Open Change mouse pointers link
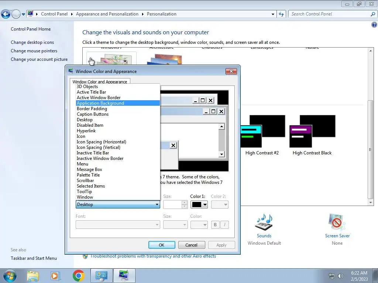The width and height of the screenshot is (378, 283). pyautogui.click(x=34, y=51)
